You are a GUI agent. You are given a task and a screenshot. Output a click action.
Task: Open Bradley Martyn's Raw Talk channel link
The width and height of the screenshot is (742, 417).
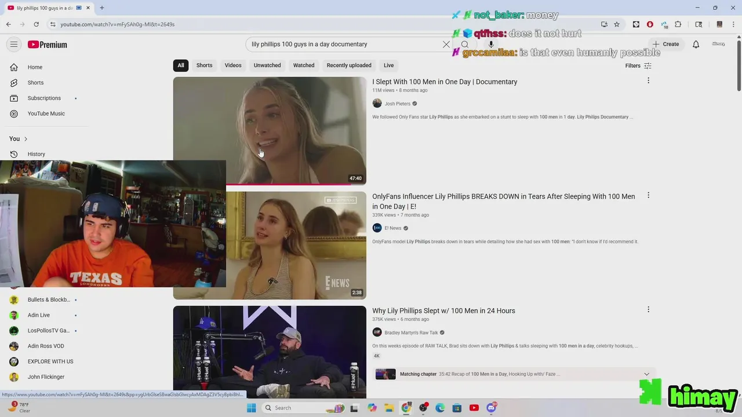412,333
